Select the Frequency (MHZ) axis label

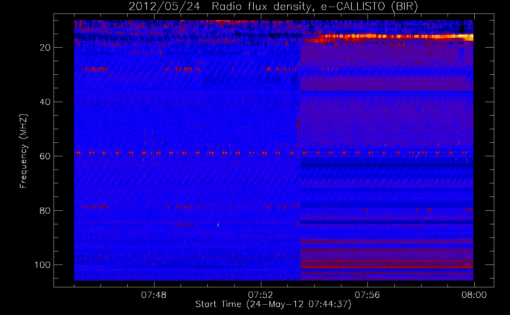[x=24, y=151]
